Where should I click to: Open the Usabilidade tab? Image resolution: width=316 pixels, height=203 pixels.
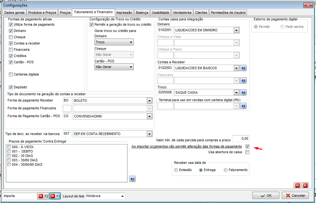tap(160, 13)
